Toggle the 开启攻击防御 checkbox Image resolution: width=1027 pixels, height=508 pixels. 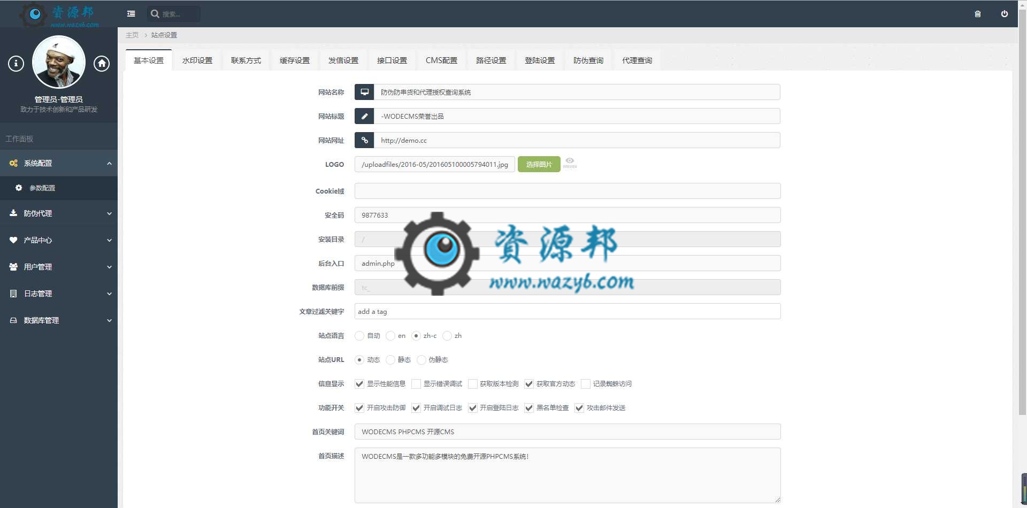pos(359,408)
